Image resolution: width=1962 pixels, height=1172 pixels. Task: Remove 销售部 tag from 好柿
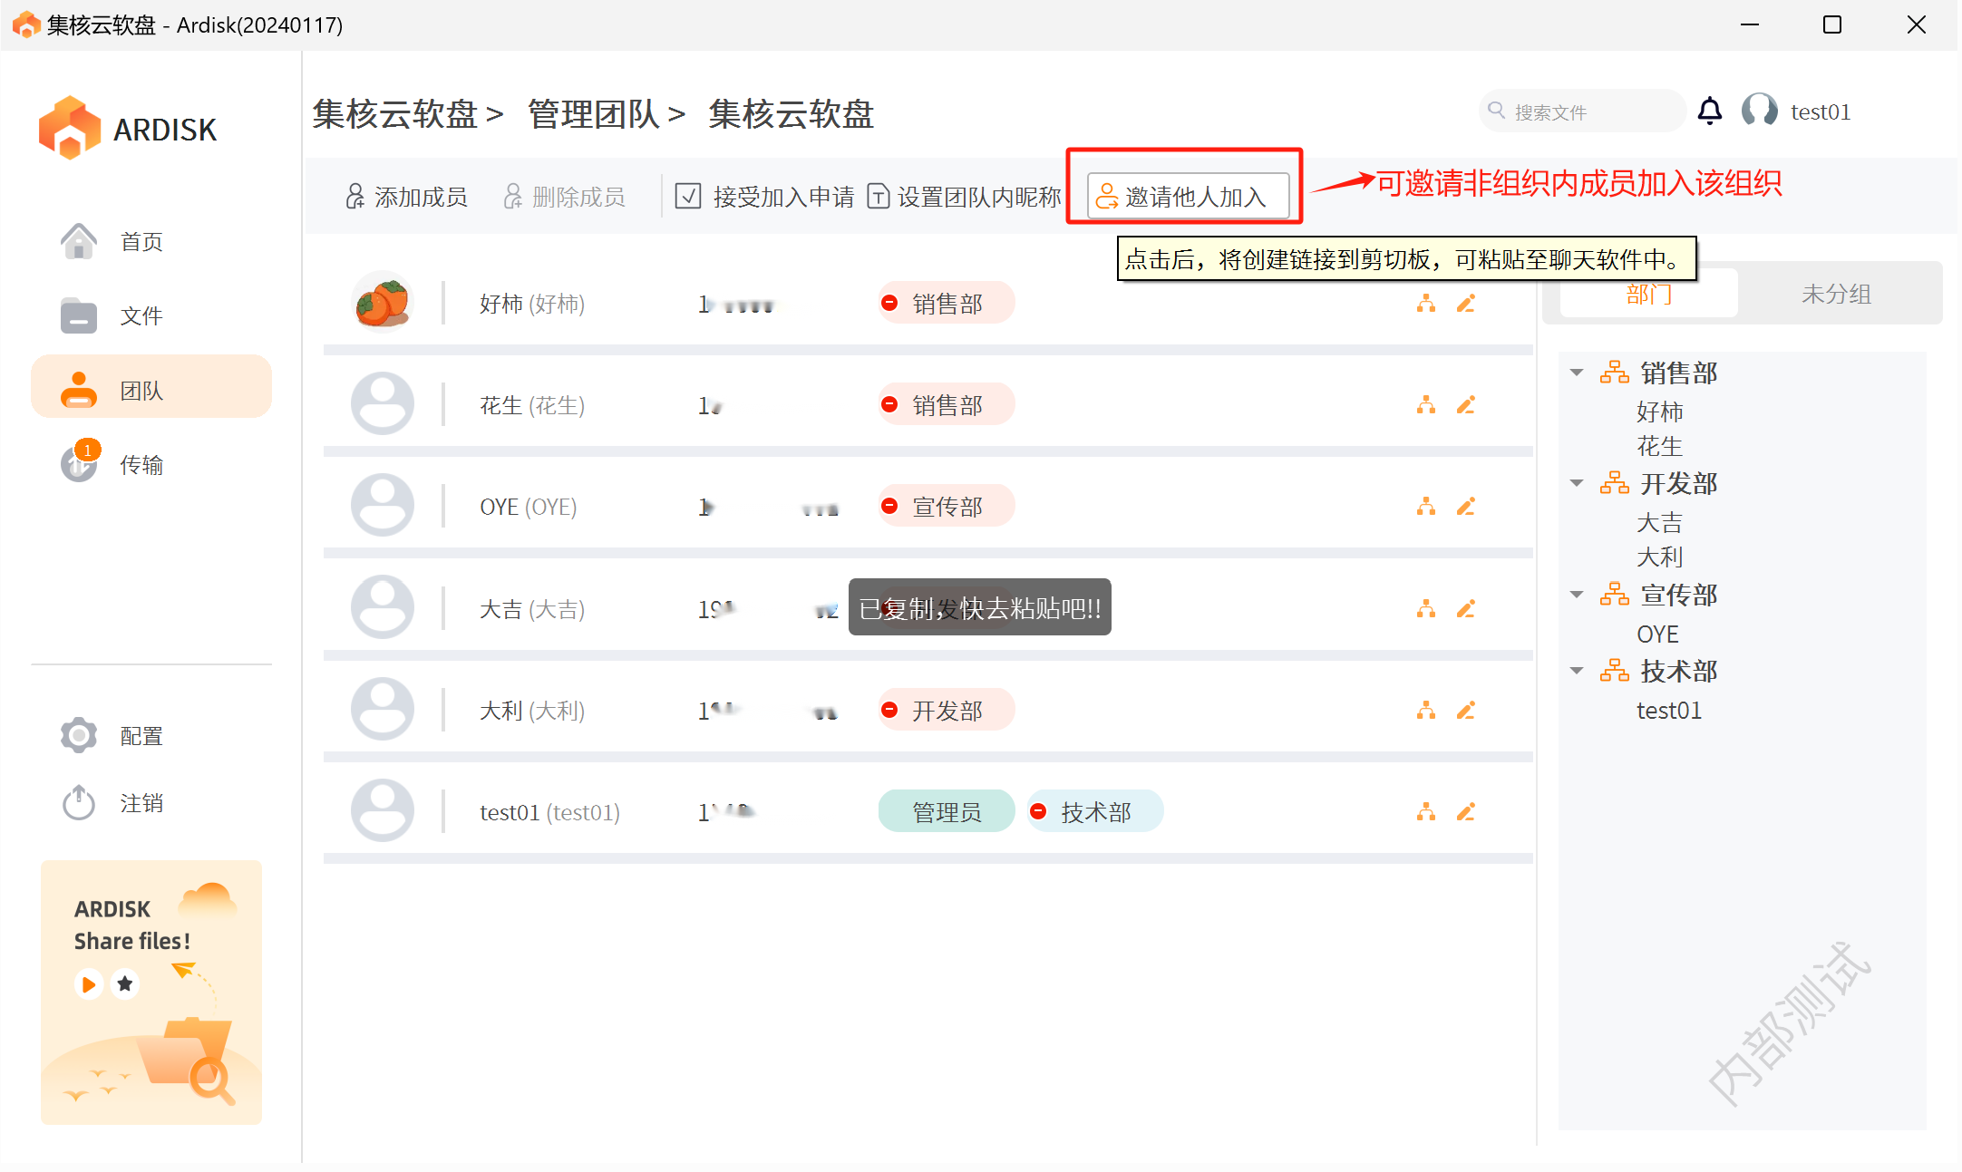pos(889,304)
